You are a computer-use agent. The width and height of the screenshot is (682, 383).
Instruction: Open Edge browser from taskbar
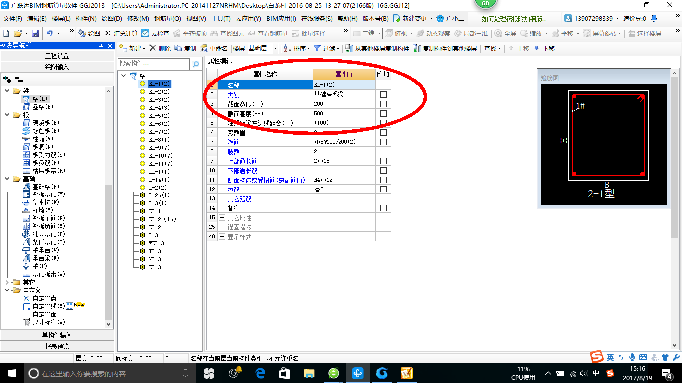click(x=260, y=373)
